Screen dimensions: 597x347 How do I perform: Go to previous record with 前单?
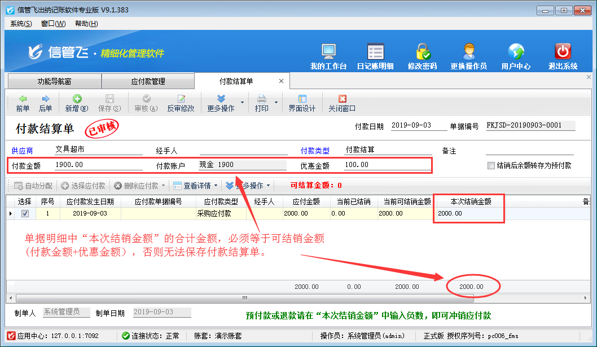pos(23,103)
